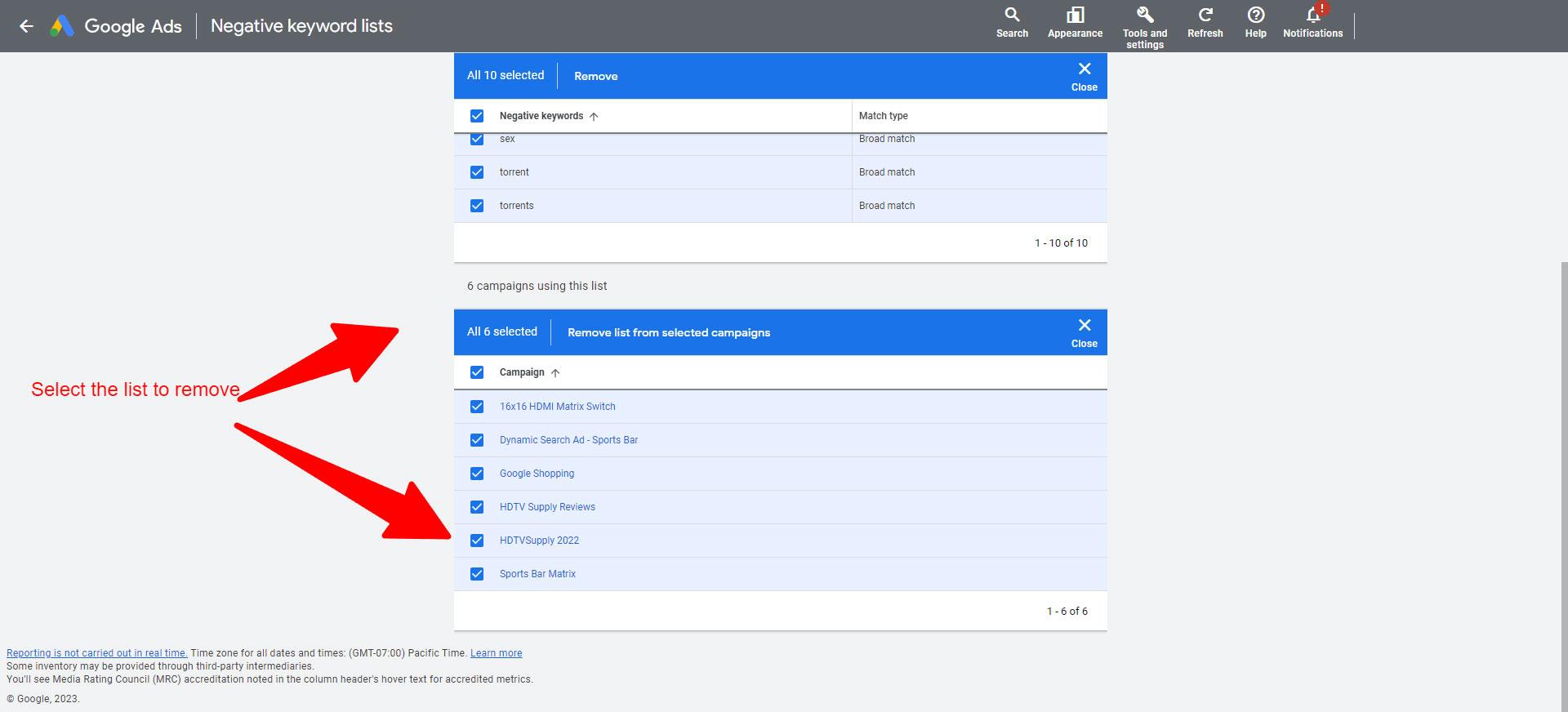Viewport: 1568px width, 712px height.
Task: Close the campaign selection bar
Action: coord(1084,332)
